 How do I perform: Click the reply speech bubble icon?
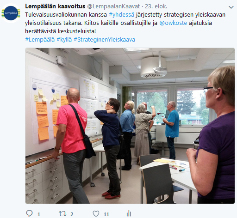pyautogui.click(x=29, y=213)
